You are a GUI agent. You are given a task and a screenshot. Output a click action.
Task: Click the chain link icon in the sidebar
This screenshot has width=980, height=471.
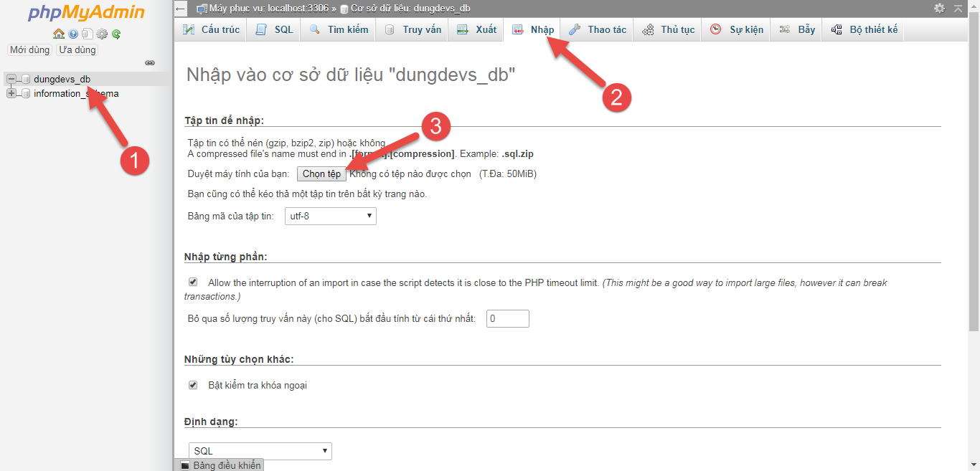[150, 63]
